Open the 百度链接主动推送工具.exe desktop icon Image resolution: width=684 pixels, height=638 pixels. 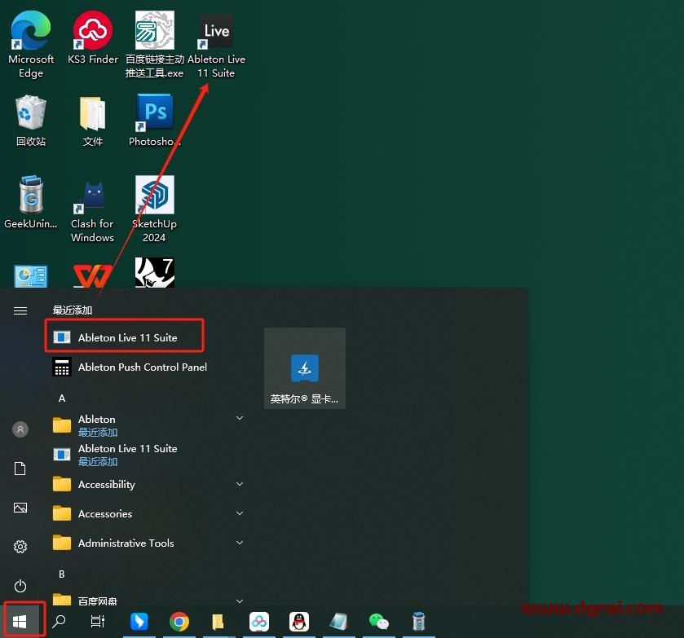[154, 44]
